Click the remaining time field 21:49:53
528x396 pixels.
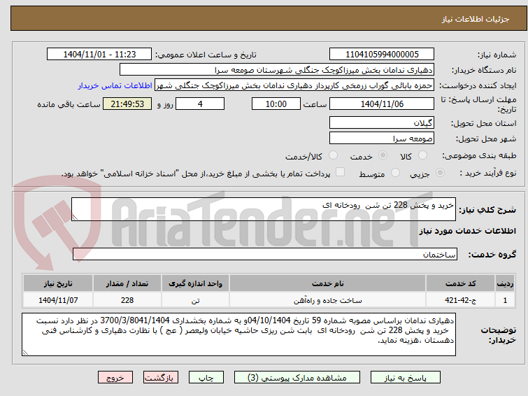point(127,104)
